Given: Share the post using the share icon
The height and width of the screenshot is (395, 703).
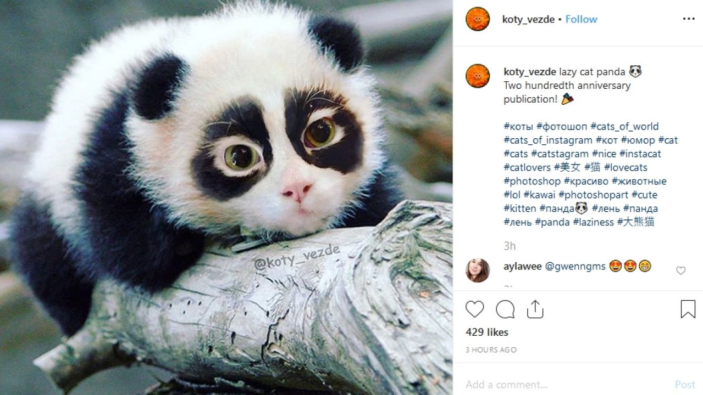Looking at the screenshot, I should coord(535,309).
